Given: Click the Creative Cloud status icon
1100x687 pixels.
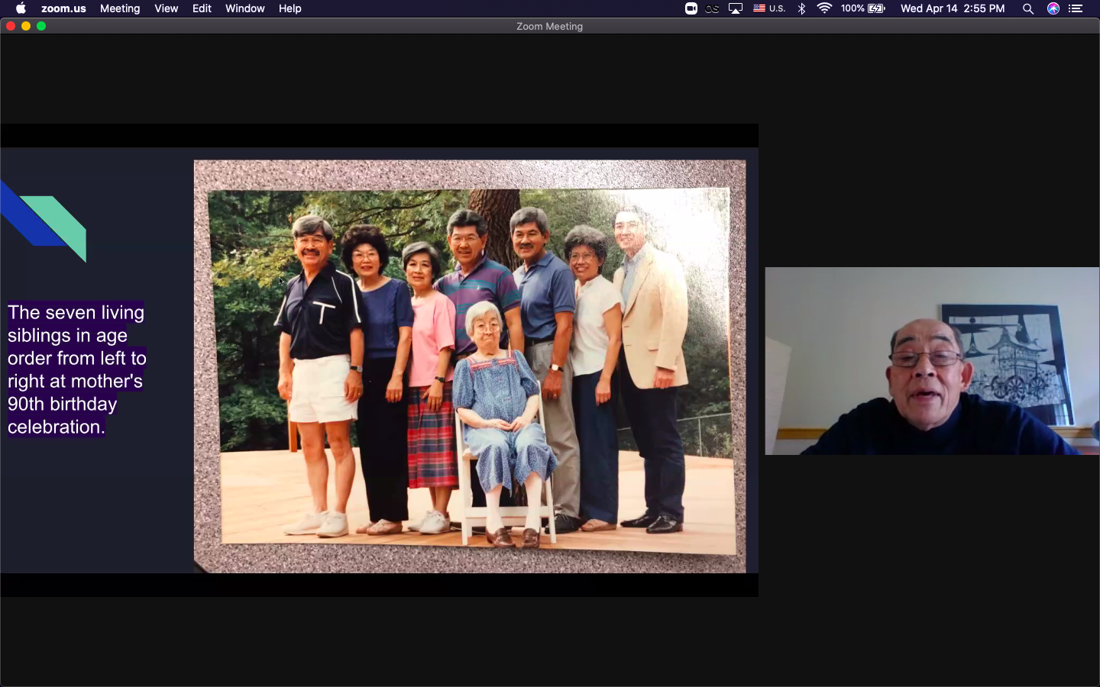Looking at the screenshot, I should pos(713,8).
